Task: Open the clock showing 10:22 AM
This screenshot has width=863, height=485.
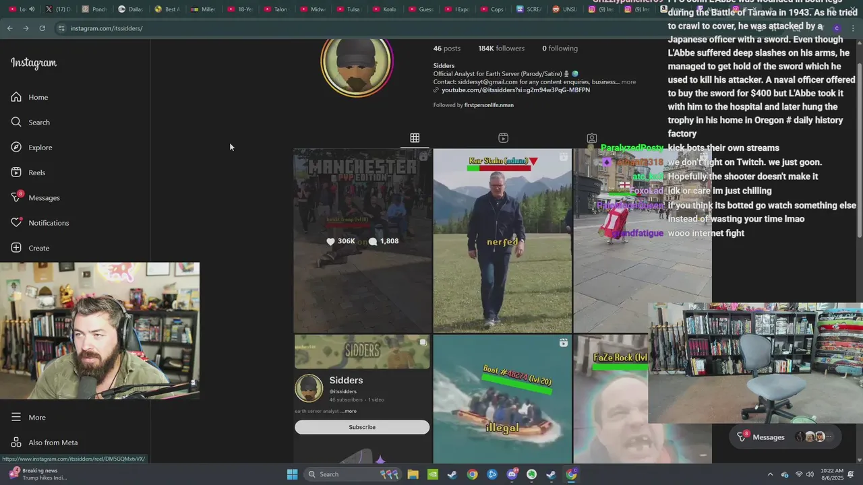Action: pos(832,474)
